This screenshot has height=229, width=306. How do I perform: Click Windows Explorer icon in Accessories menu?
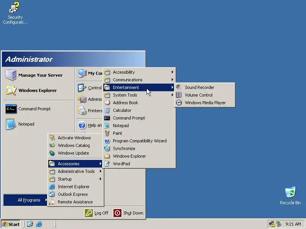click(x=107, y=156)
